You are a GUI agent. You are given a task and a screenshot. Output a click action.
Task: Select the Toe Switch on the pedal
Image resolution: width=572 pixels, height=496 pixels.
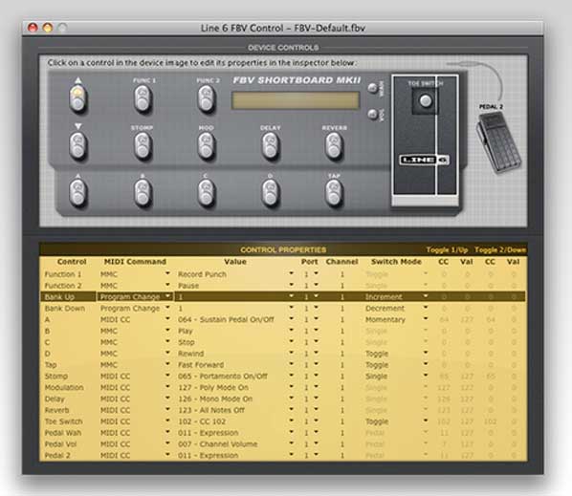[x=425, y=101]
